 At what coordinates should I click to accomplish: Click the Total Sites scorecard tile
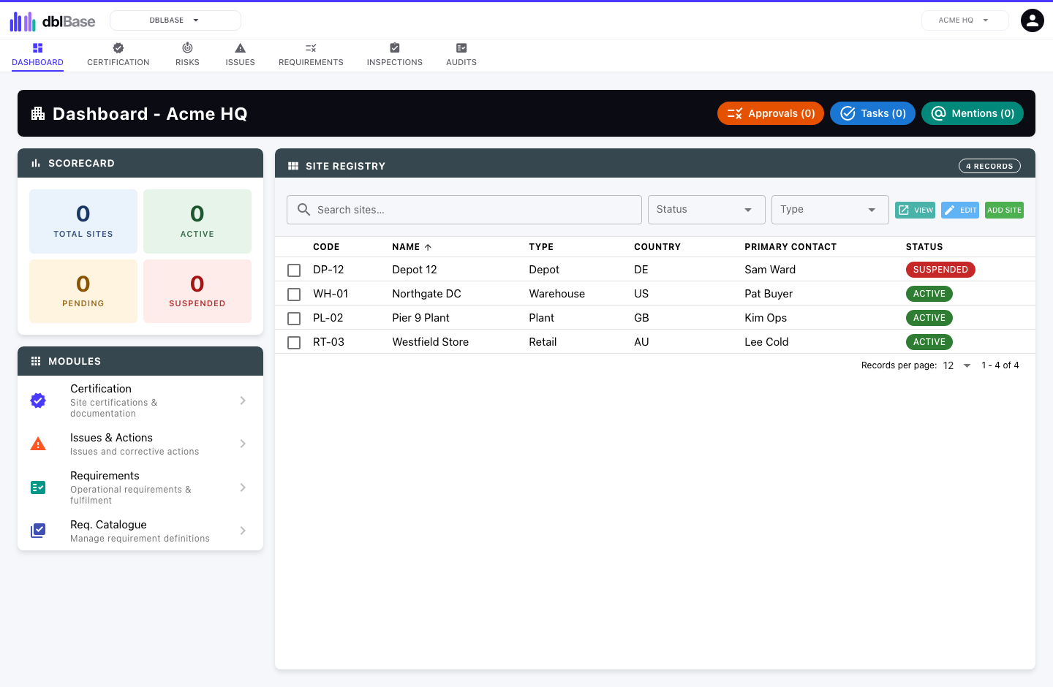[83, 221]
